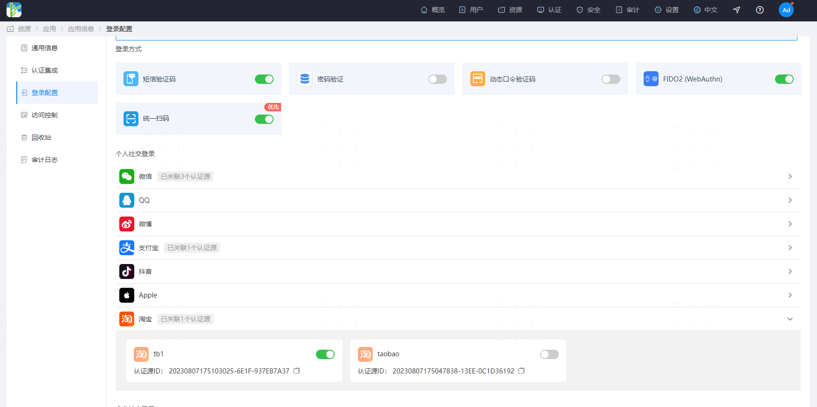Expand the QQ social login row
Image resolution: width=817 pixels, height=407 pixels.
790,200
